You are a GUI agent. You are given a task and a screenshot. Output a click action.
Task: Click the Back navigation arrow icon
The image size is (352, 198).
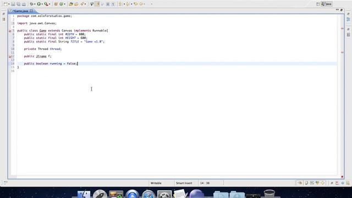(136, 4)
